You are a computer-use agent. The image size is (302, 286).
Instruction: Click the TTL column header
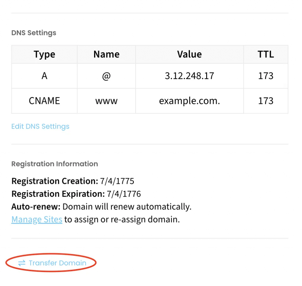click(266, 54)
